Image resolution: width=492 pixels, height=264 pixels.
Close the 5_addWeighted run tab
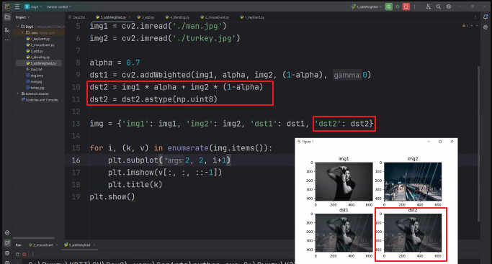94,245
